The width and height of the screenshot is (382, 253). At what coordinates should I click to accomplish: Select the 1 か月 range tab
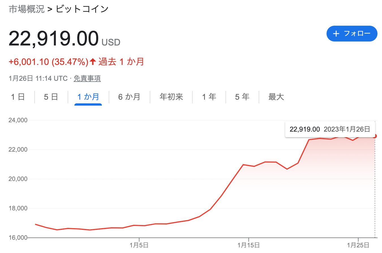[88, 97]
